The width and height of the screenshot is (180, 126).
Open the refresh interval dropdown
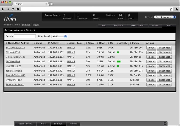click(x=165, y=17)
